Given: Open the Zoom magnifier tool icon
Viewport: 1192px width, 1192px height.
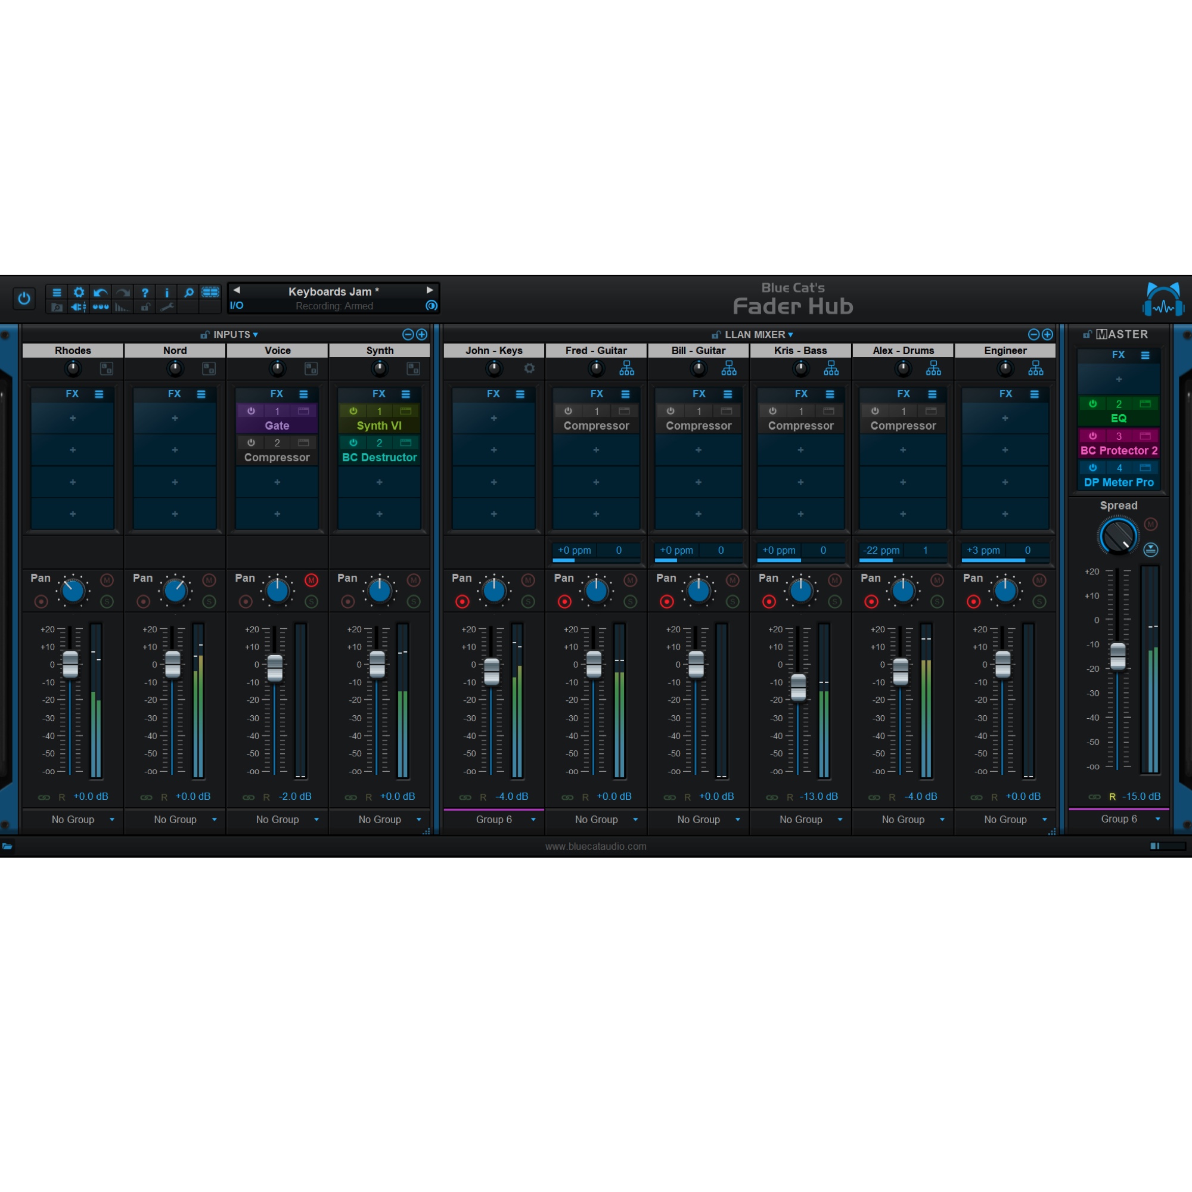Looking at the screenshot, I should point(189,292).
